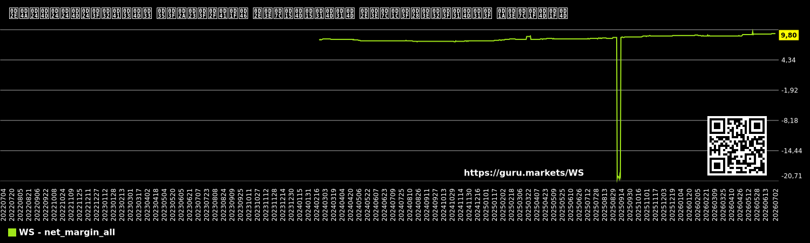Click the 20251203 date label
This screenshot has height=243, width=810.
664,204
